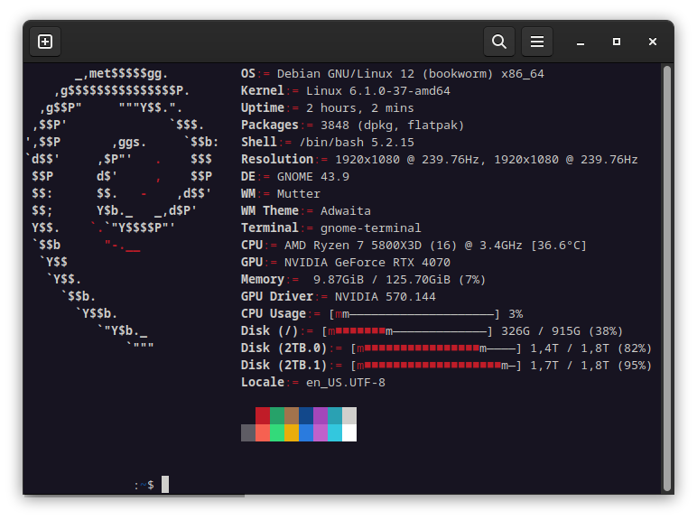Click the GPU Driver value NVIDIA 570.144

(385, 297)
